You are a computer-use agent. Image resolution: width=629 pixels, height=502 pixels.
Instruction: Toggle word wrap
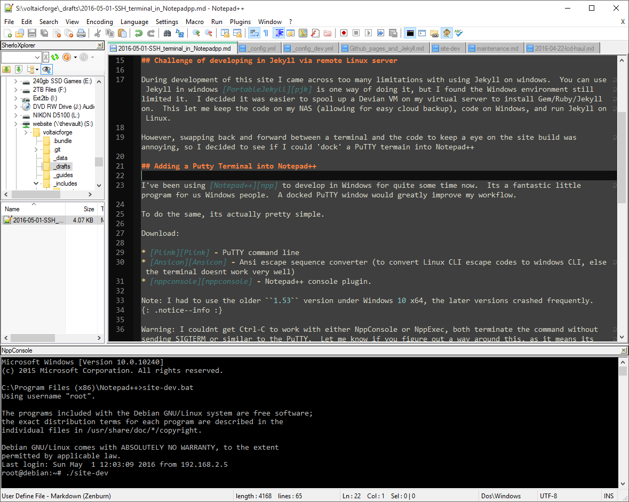point(254,33)
